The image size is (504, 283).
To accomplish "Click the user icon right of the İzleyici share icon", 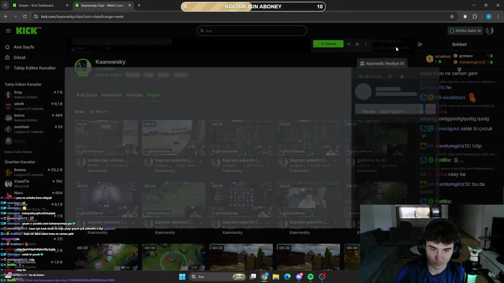I will tap(402, 77).
